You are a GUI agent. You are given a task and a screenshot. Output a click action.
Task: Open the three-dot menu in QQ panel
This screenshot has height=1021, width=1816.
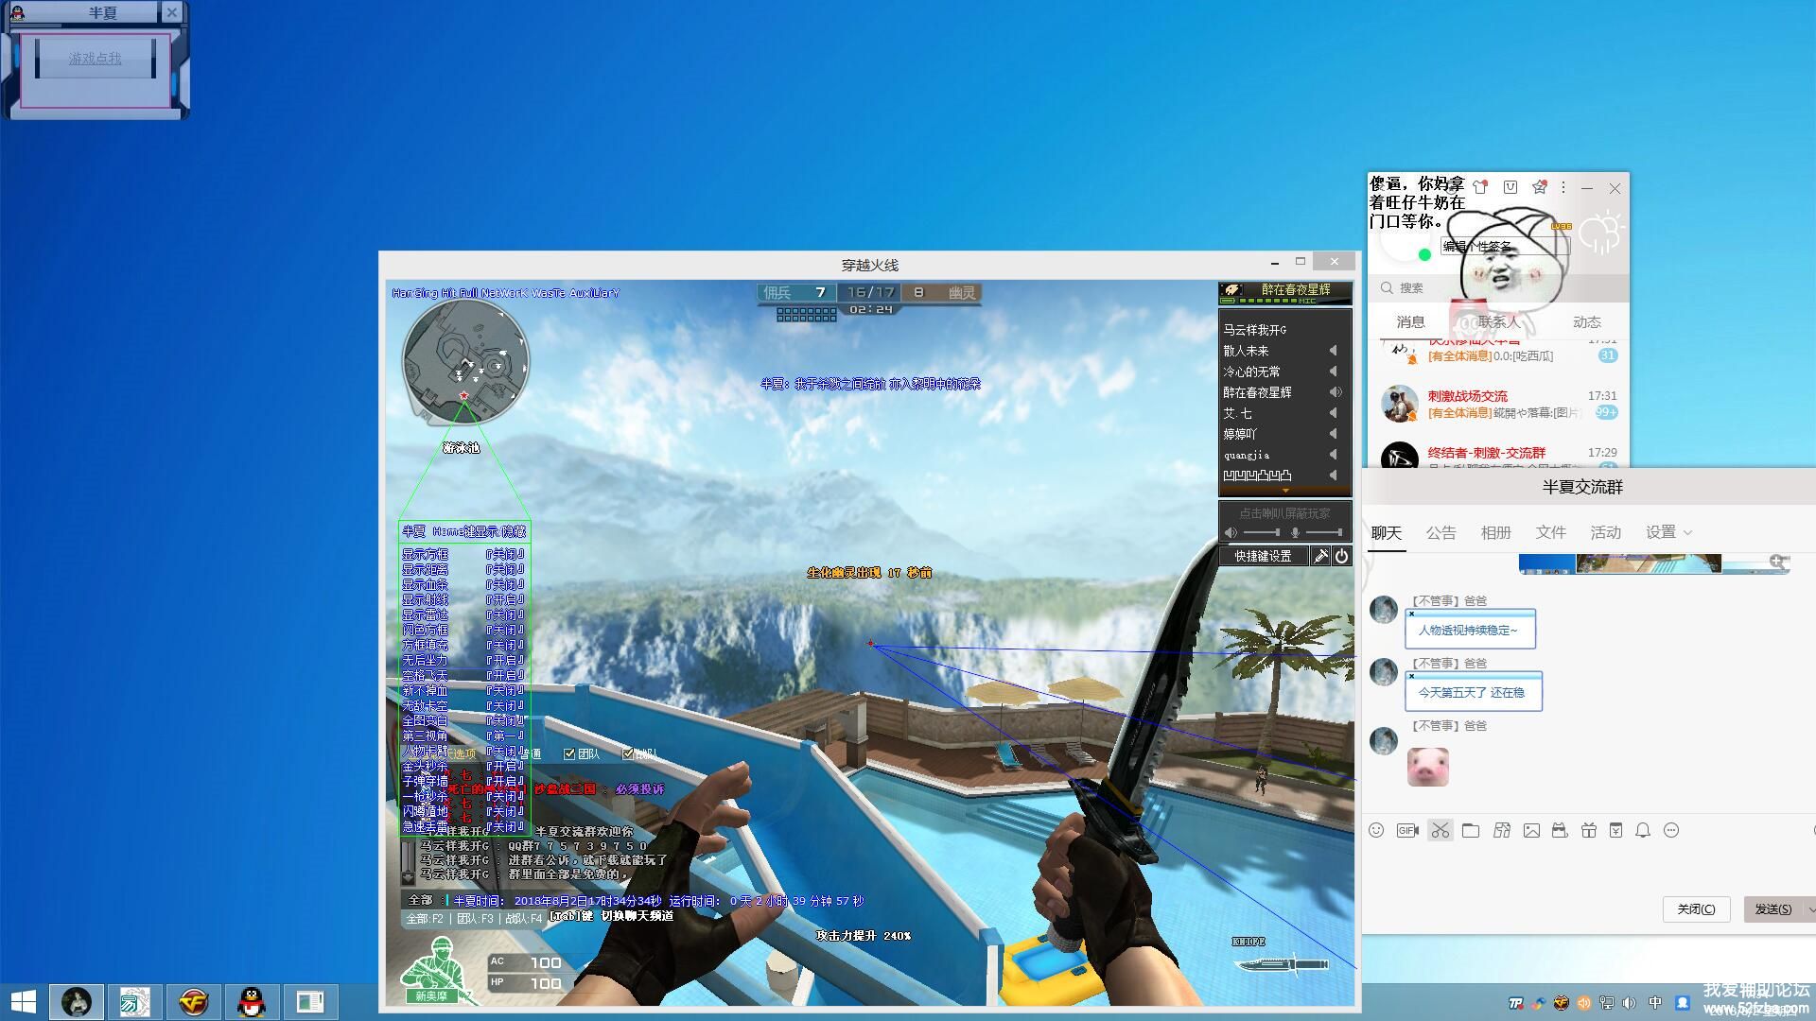(x=1563, y=187)
